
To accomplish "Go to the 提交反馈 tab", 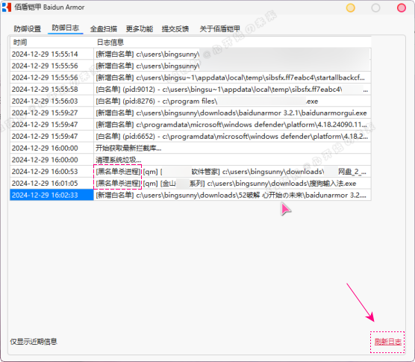I will coord(175,28).
